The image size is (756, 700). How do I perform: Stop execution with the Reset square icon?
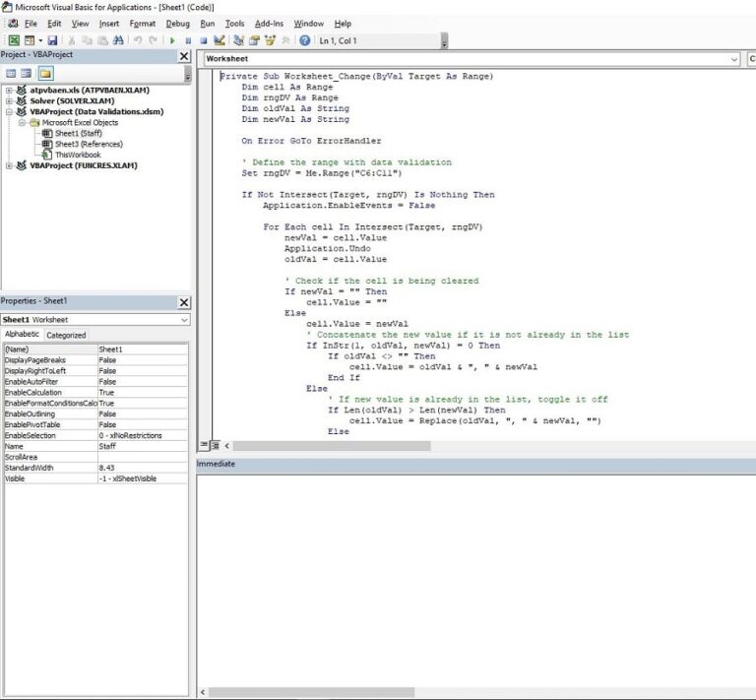click(203, 40)
